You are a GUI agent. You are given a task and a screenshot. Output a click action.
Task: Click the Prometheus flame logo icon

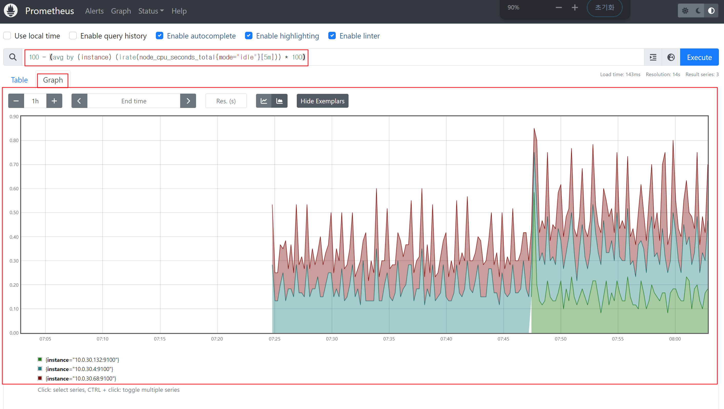[11, 11]
